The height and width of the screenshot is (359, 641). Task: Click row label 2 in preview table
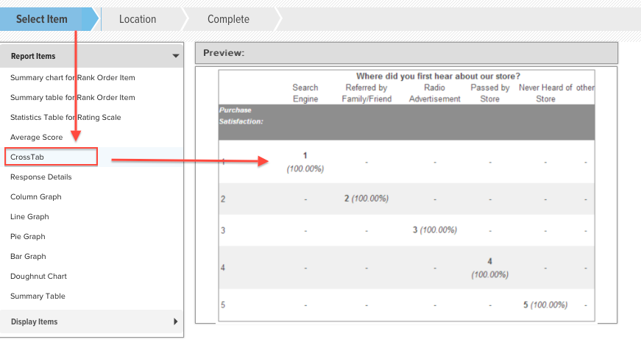(x=223, y=199)
